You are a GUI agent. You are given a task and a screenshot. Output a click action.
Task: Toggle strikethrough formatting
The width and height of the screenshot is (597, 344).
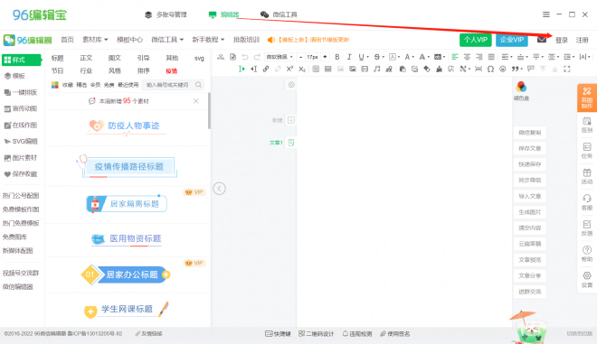click(x=376, y=57)
